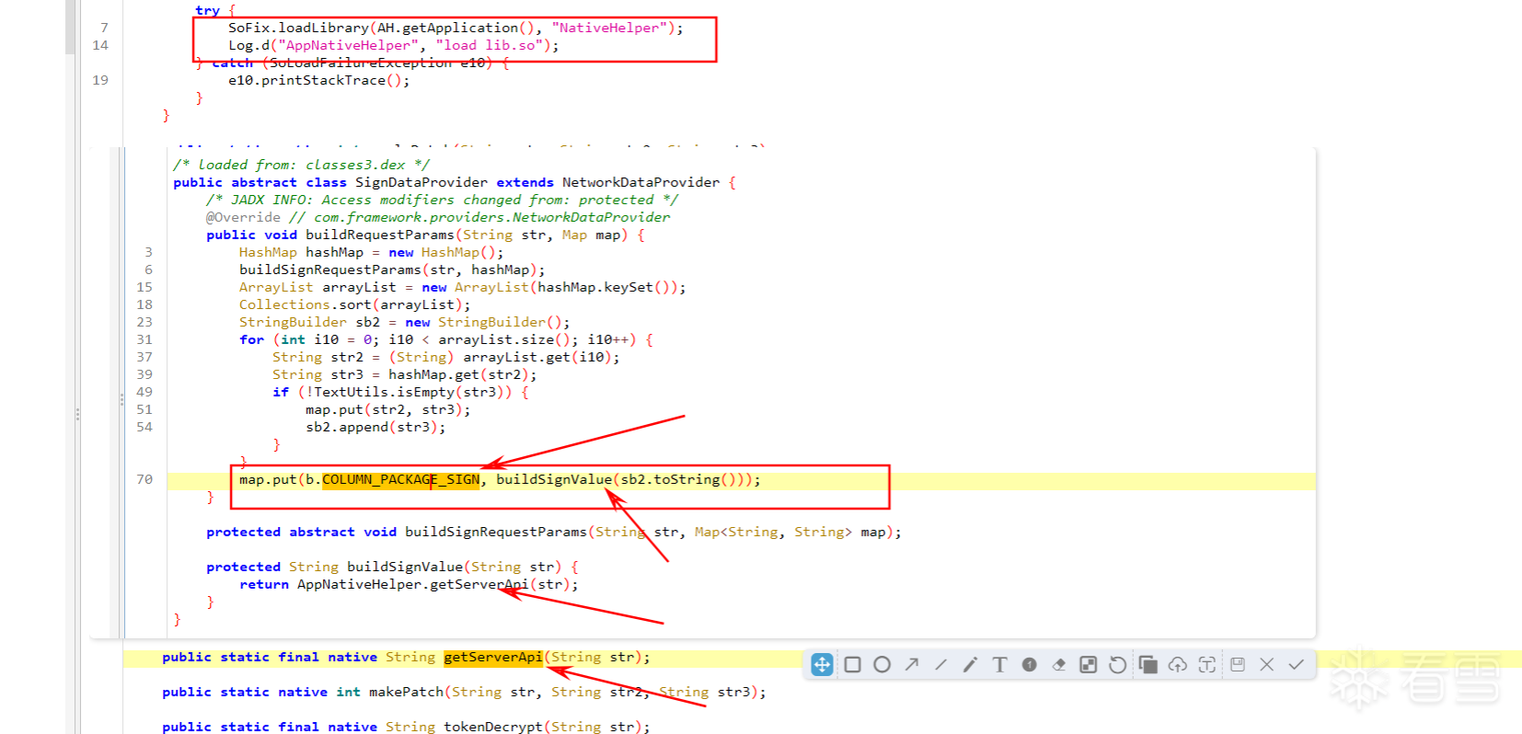Confirm the screenshot with the checkmark
Viewport: 1522px width, 734px height.
[1296, 664]
